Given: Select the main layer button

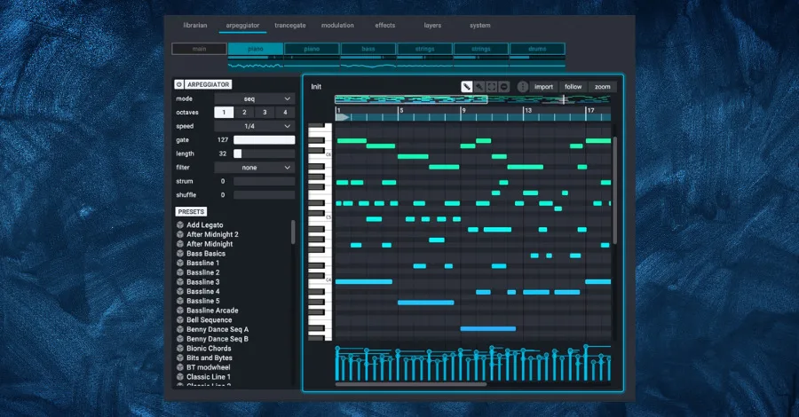Looking at the screenshot, I should point(199,49).
